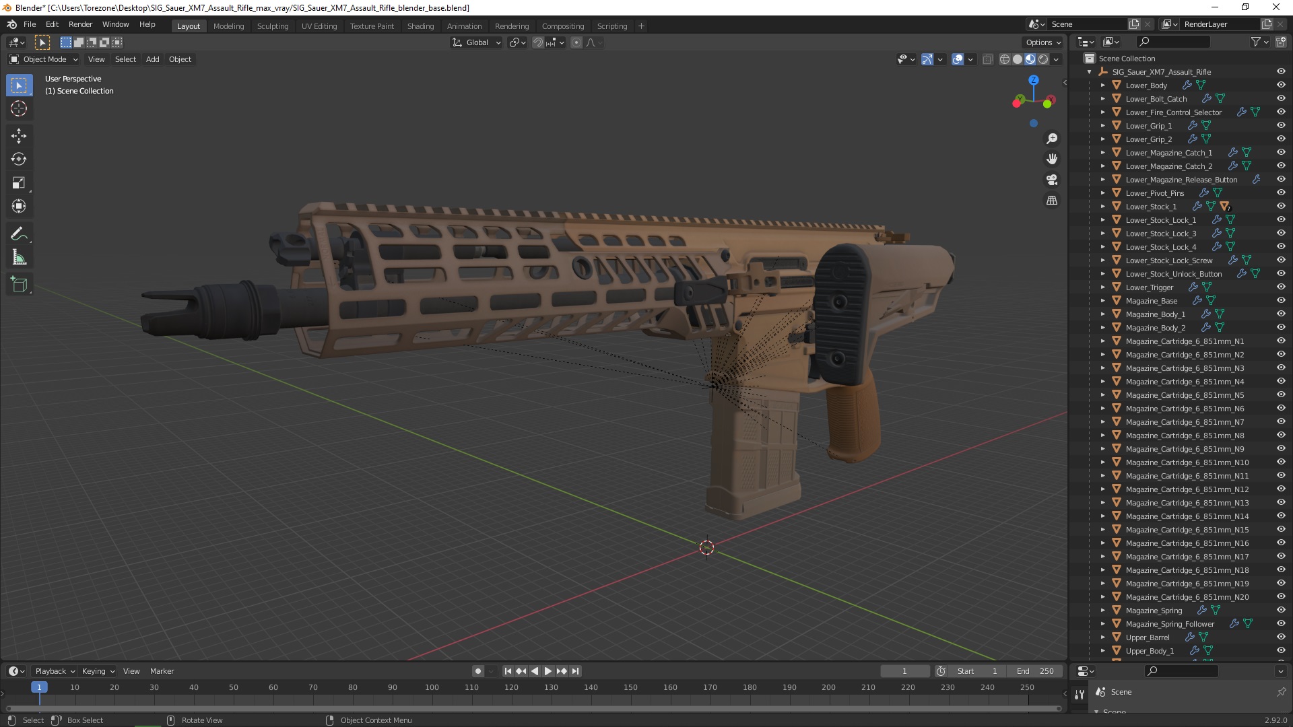Hide Magazine_Spring in outliner

pos(1281,611)
